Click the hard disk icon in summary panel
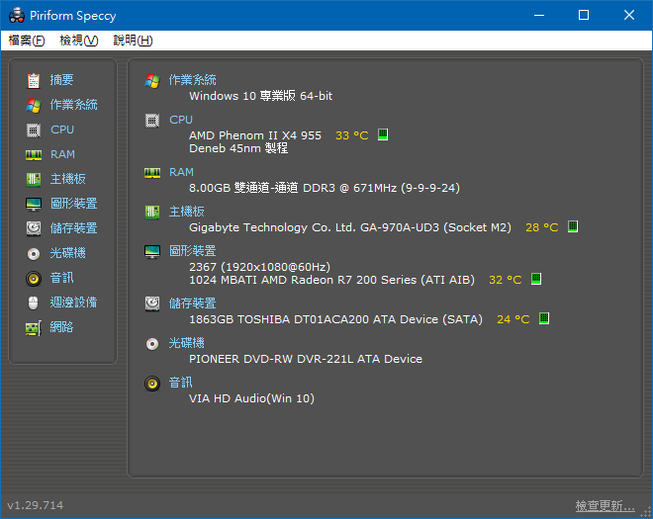653x519 pixels. [152, 303]
